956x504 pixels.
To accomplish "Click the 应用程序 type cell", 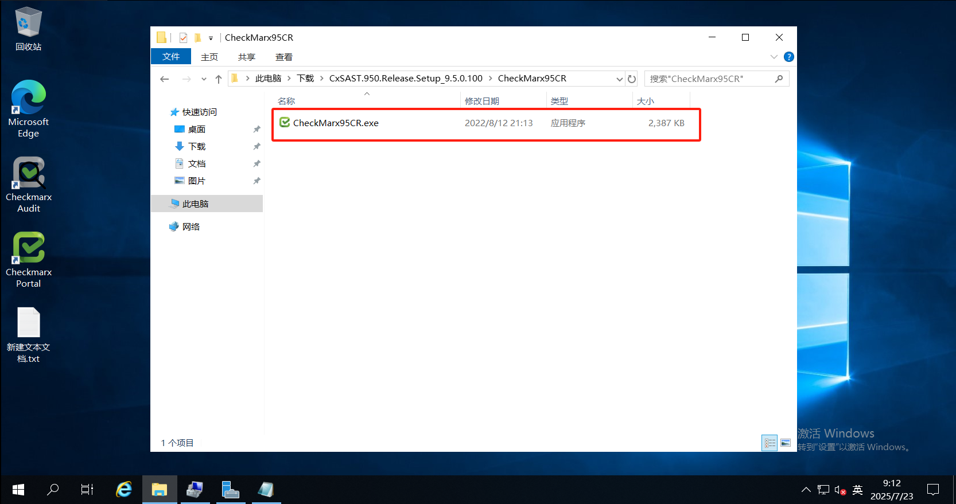I will point(568,123).
